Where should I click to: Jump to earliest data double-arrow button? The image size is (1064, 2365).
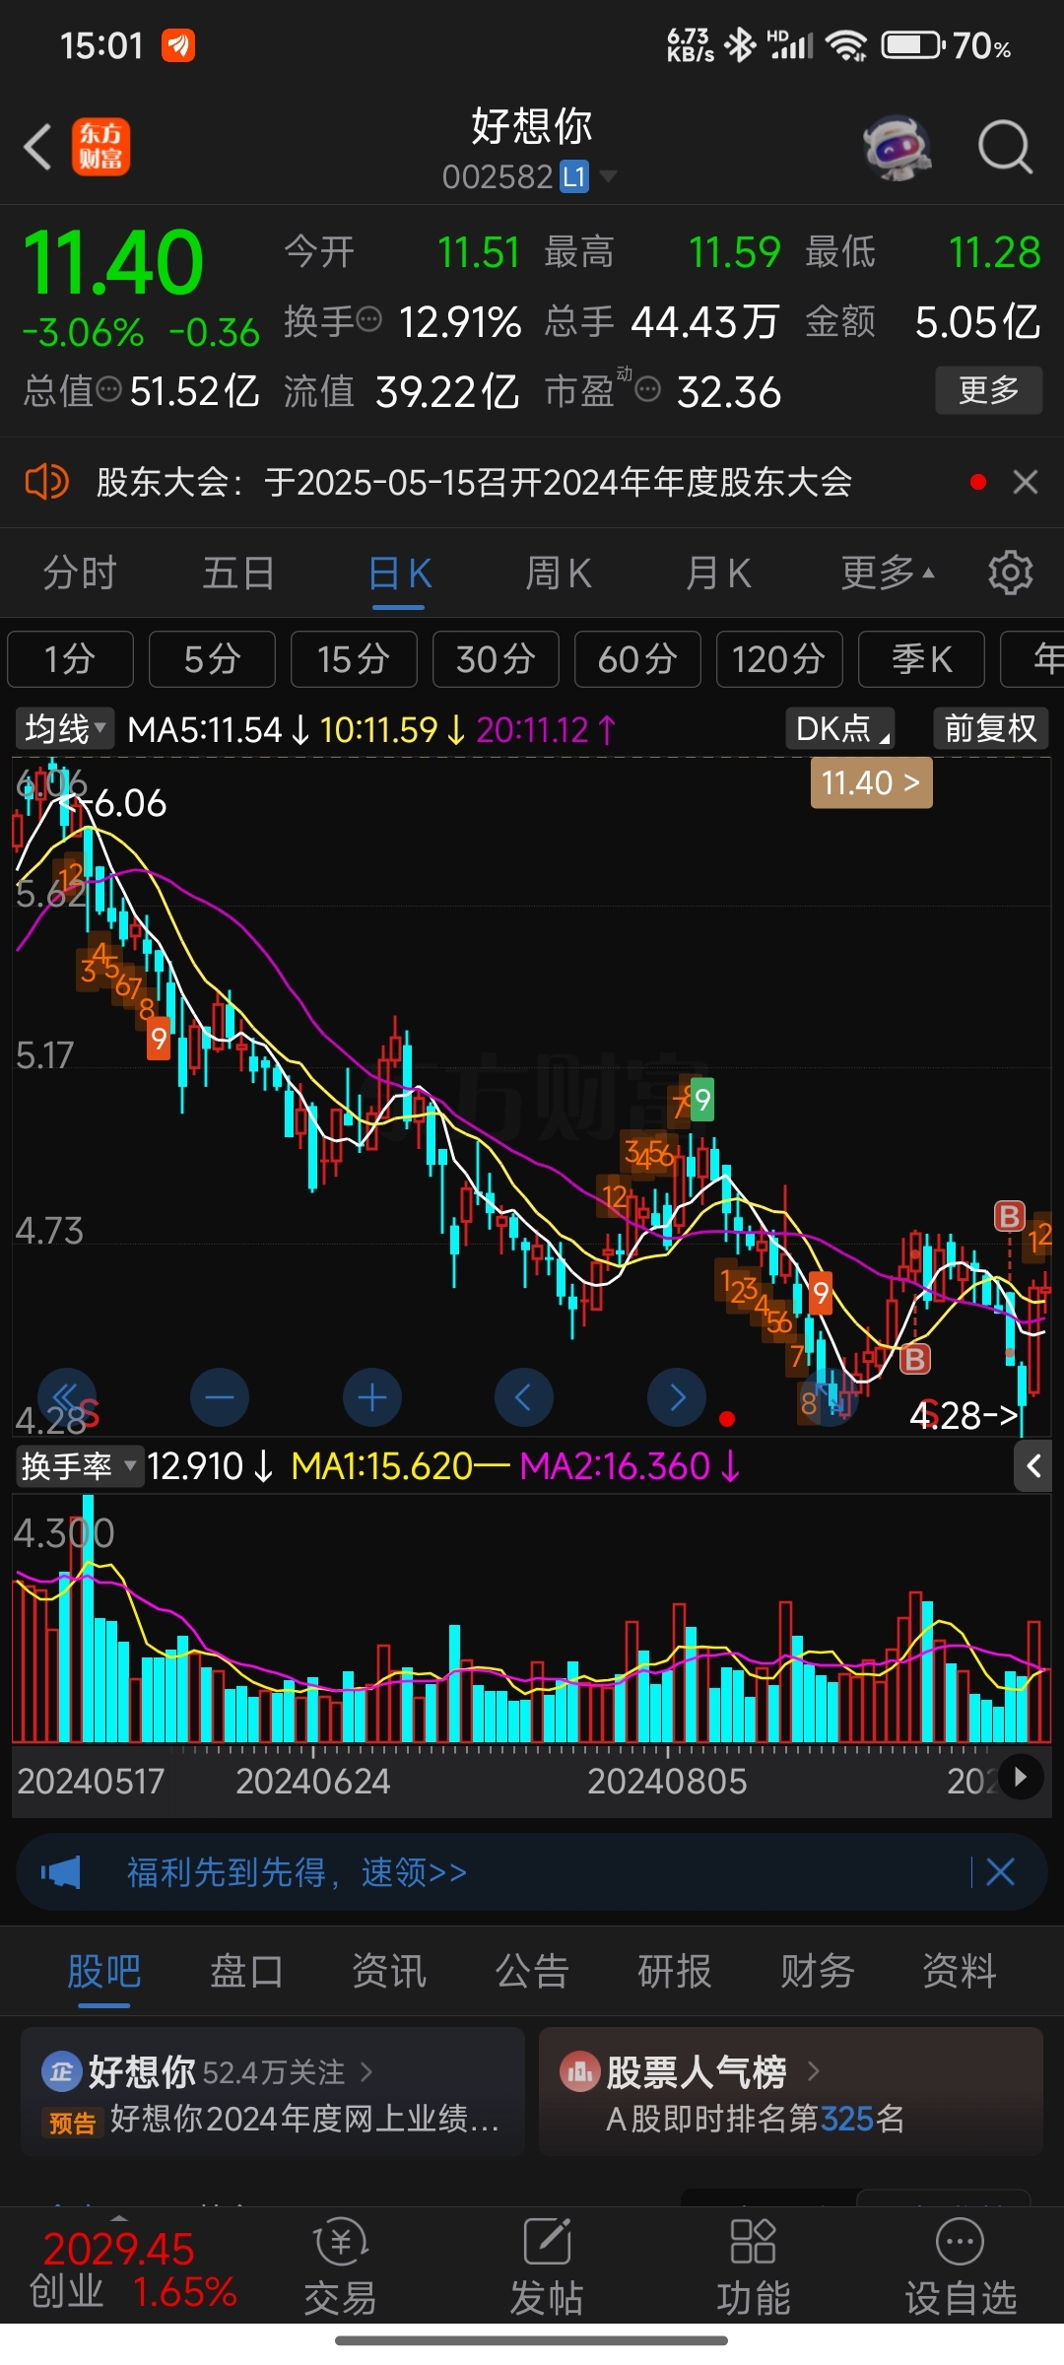(66, 1397)
